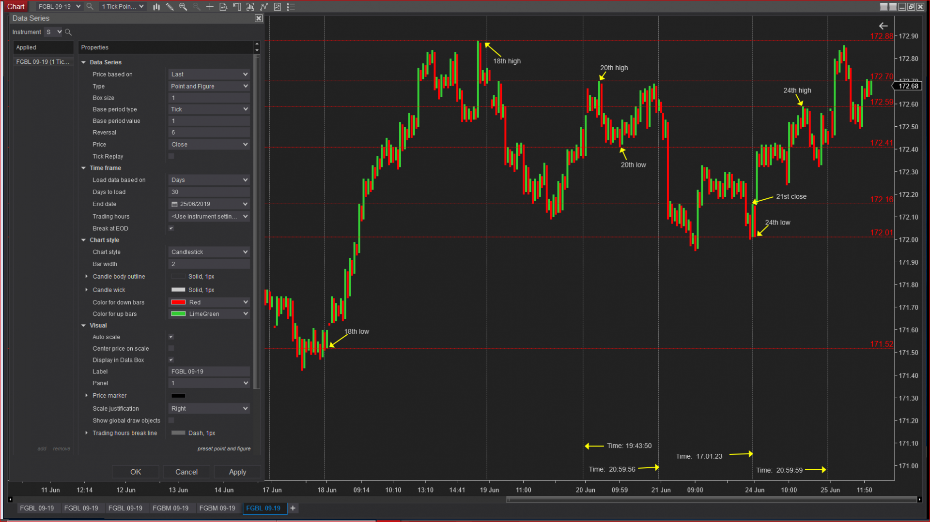The image size is (930, 522).
Task: Open the 1 Tick Point interval selector
Action: [x=123, y=7]
